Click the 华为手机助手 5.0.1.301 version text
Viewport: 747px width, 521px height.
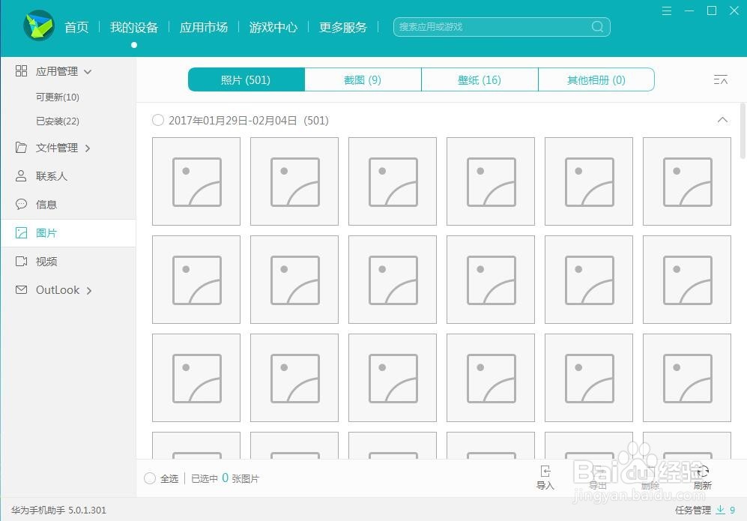(x=58, y=510)
